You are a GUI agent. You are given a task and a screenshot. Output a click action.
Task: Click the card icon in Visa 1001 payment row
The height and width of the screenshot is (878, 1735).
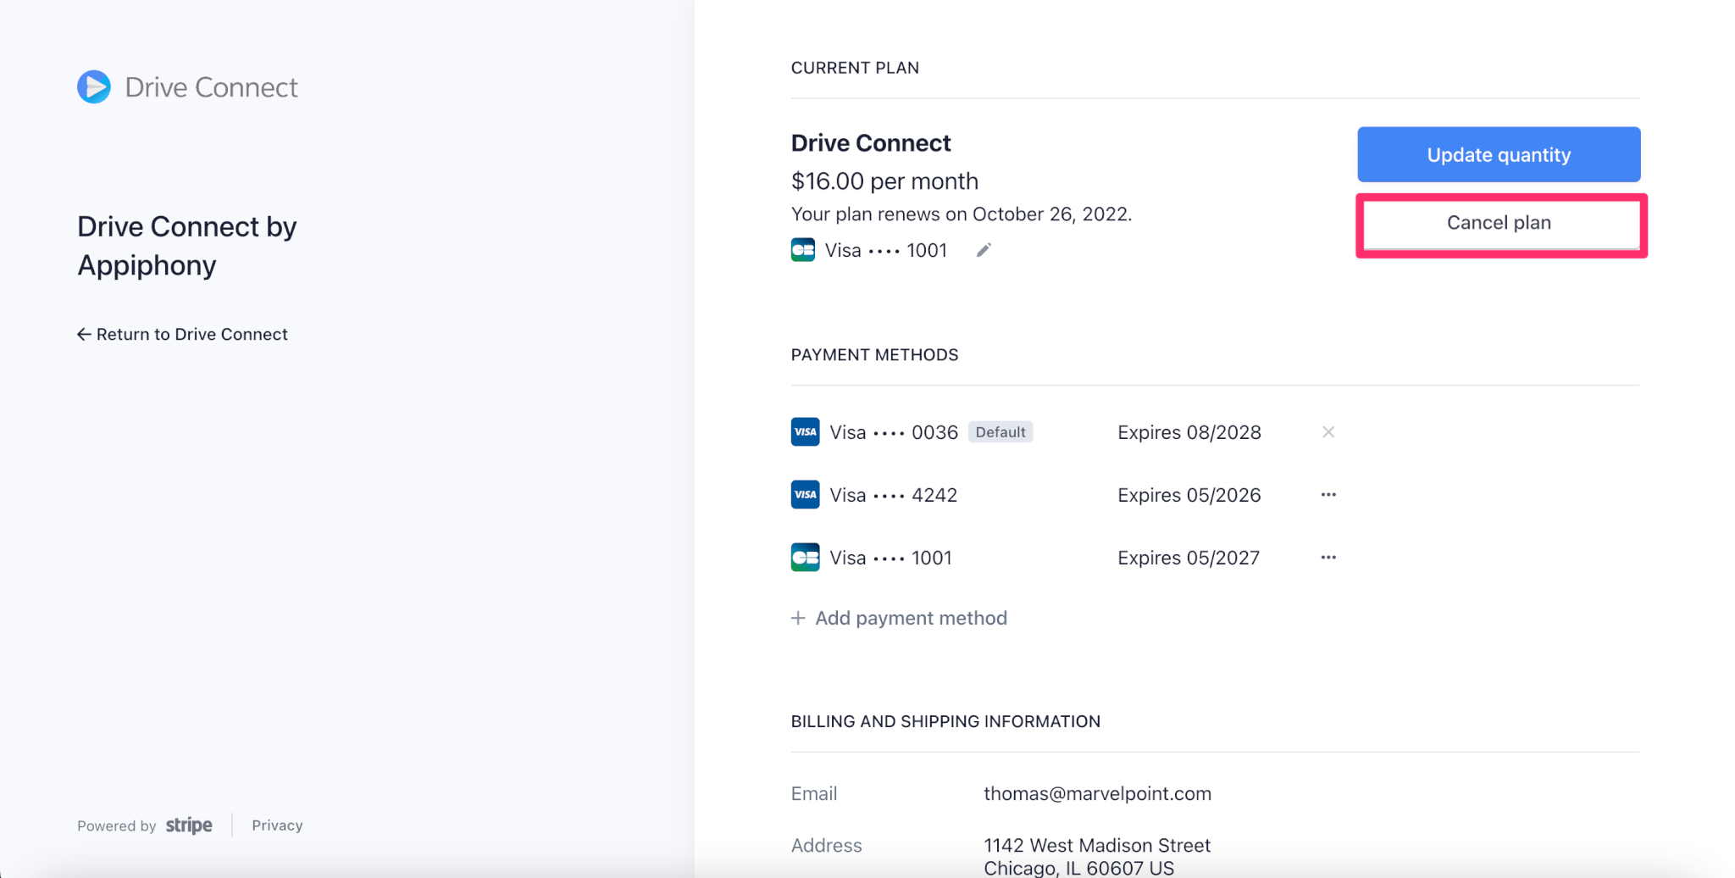coord(805,558)
